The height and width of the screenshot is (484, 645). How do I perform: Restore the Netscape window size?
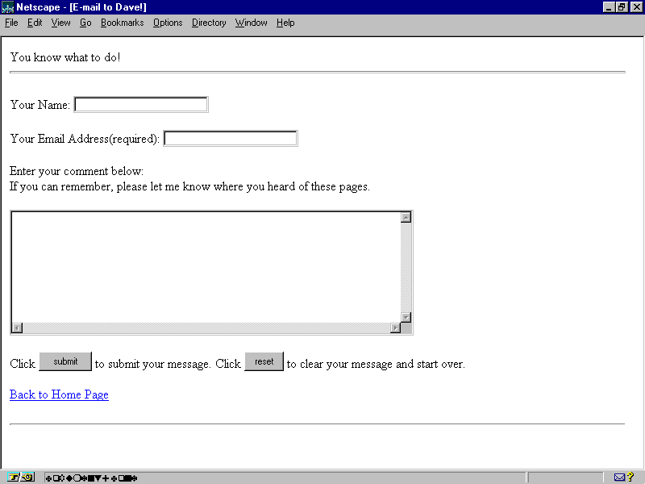[622, 7]
